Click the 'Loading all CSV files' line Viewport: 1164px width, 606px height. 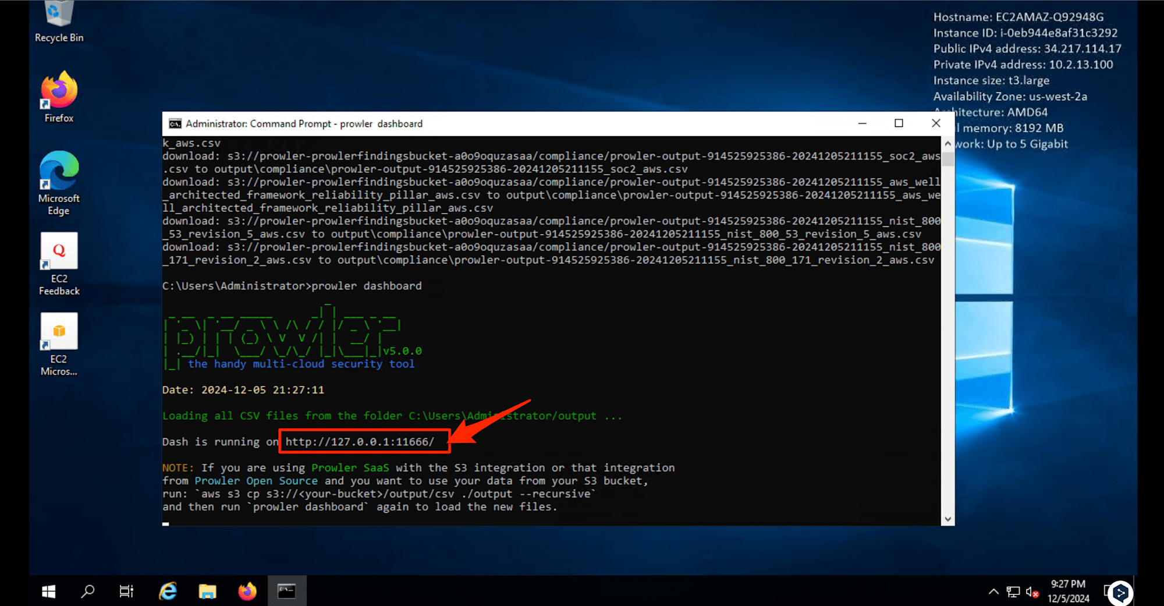tap(392, 416)
